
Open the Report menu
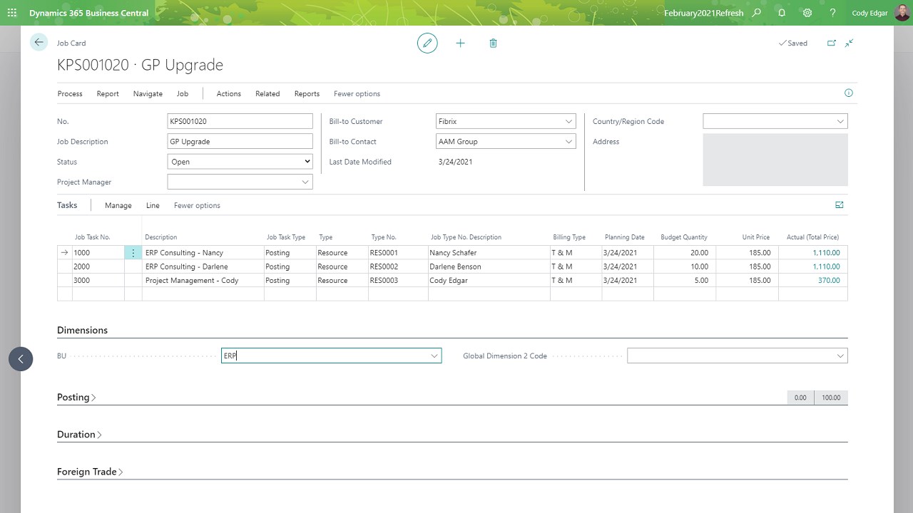coord(108,94)
